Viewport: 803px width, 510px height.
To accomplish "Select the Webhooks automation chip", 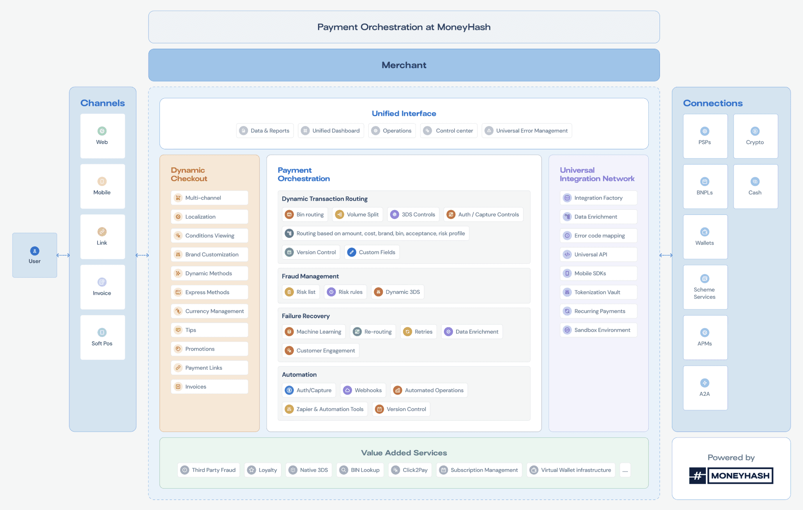I will pyautogui.click(x=363, y=390).
